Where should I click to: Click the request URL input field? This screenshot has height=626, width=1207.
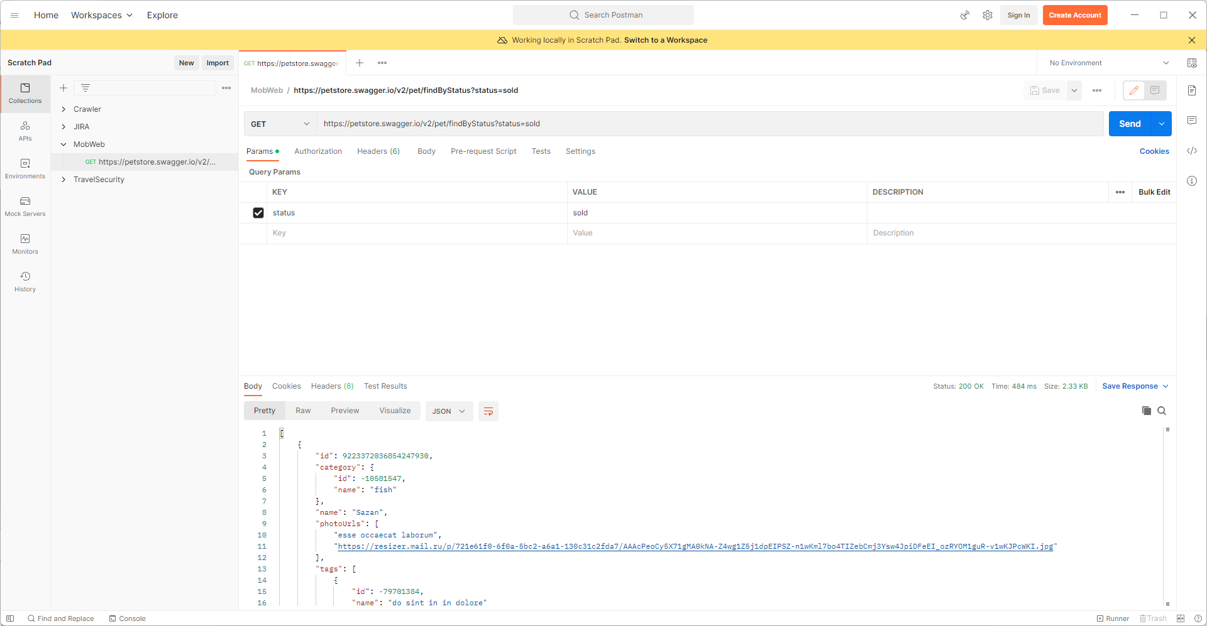pos(710,124)
